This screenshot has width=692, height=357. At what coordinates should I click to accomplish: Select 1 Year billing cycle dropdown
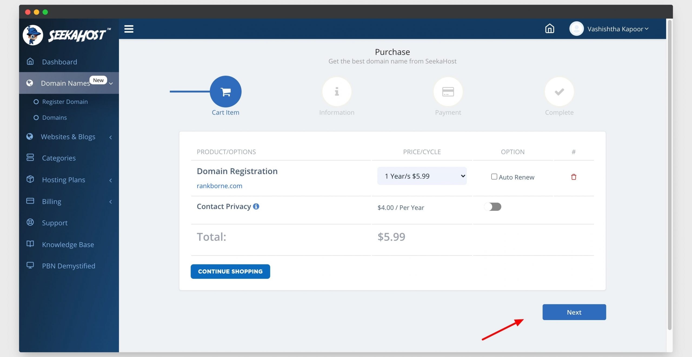coord(421,176)
